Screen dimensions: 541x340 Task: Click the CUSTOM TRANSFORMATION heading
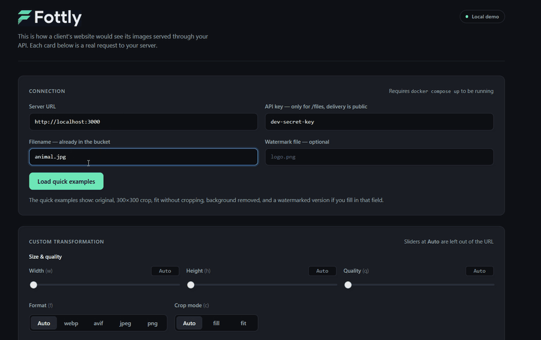point(66,241)
